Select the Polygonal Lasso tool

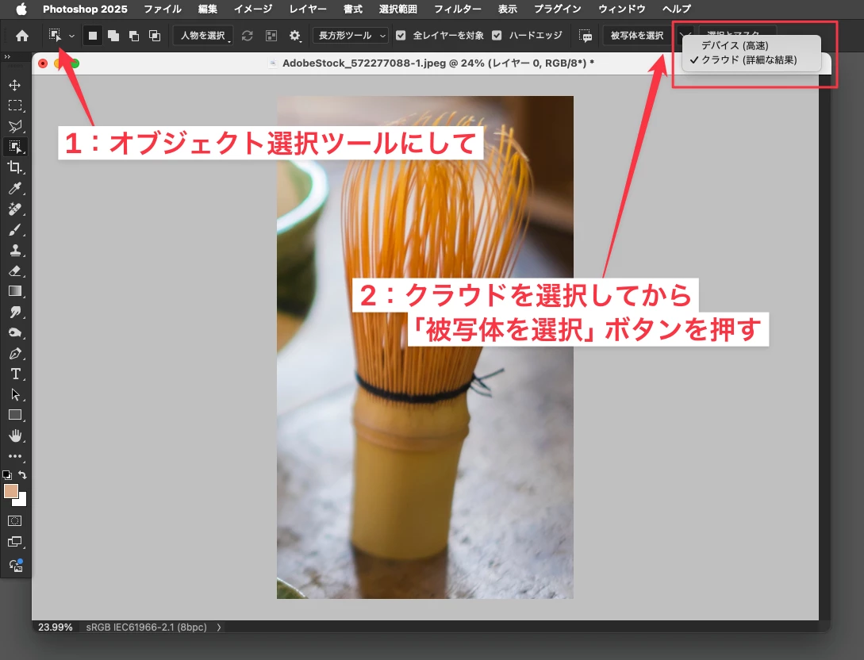pos(15,126)
